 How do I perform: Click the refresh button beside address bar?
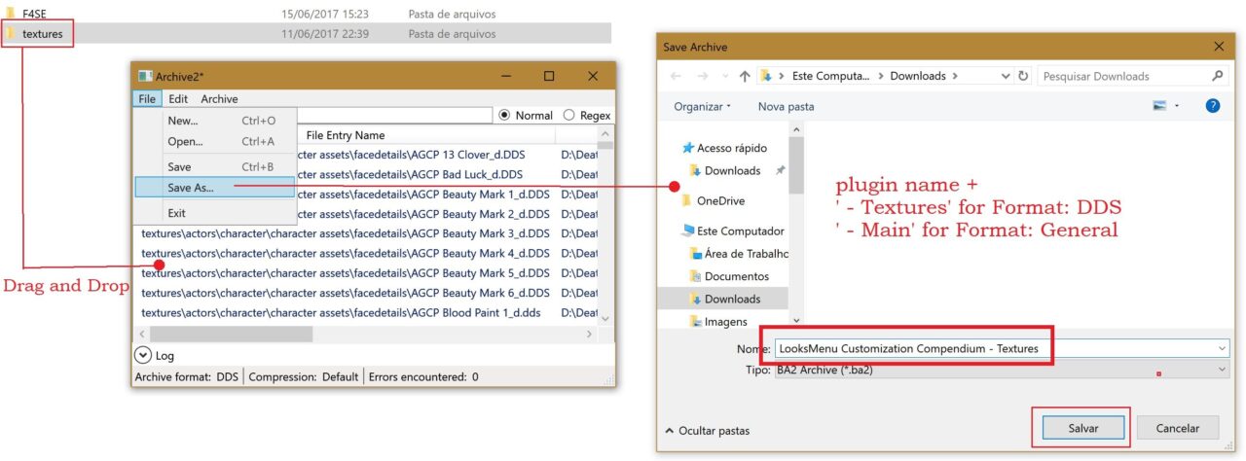[x=1023, y=76]
